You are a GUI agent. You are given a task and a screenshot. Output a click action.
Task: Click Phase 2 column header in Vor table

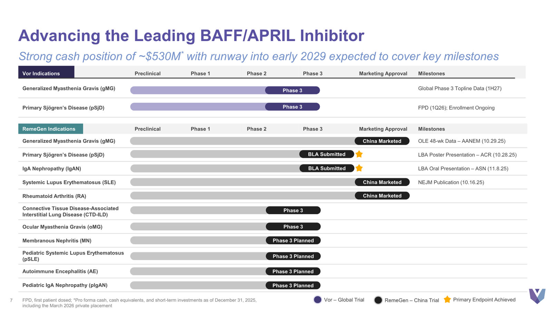pyautogui.click(x=257, y=73)
